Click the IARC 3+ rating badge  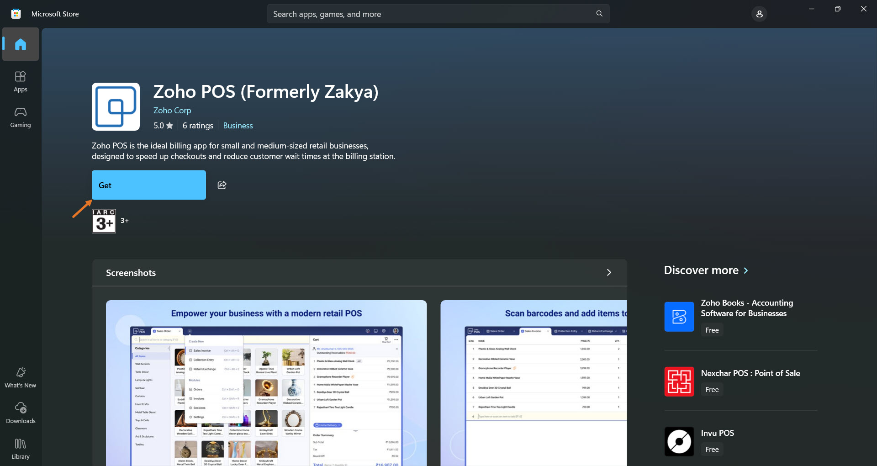pos(104,221)
